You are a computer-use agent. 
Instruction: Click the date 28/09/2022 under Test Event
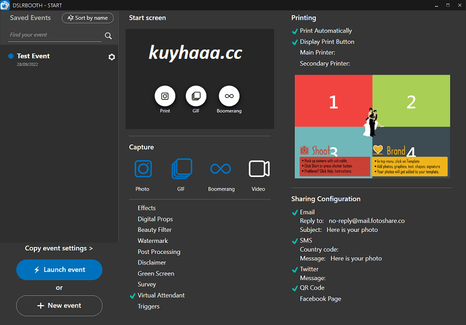[27, 65]
